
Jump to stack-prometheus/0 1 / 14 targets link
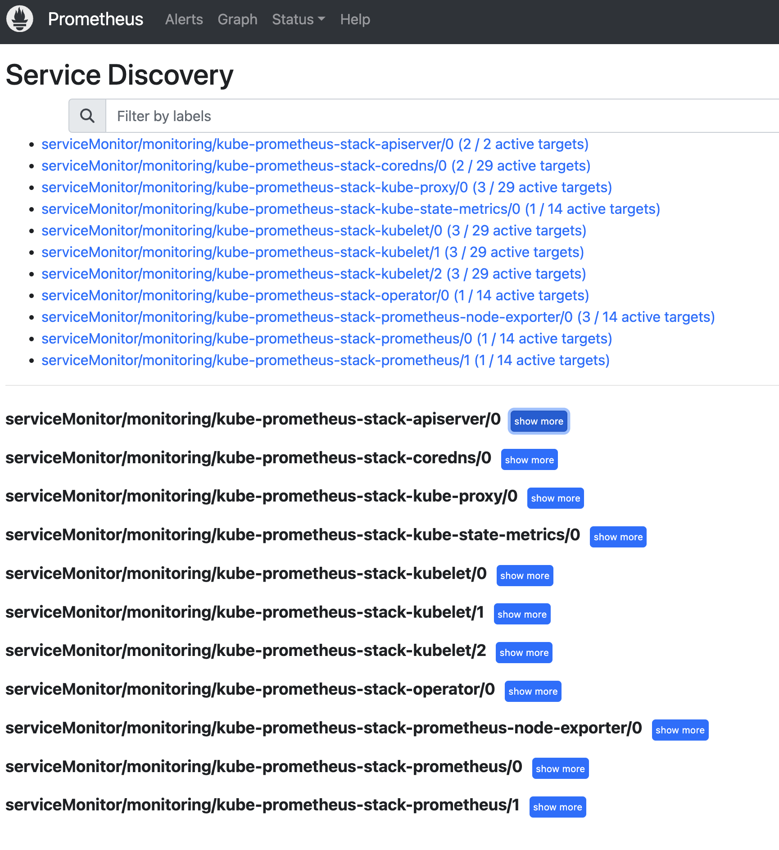tap(326, 339)
